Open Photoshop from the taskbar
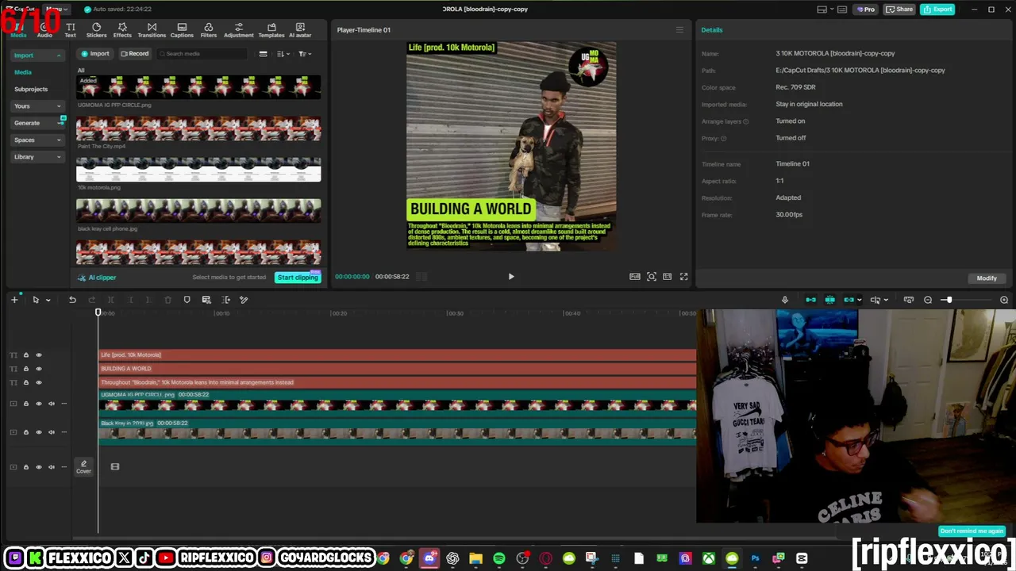Viewport: 1016px width, 571px height. [x=755, y=558]
